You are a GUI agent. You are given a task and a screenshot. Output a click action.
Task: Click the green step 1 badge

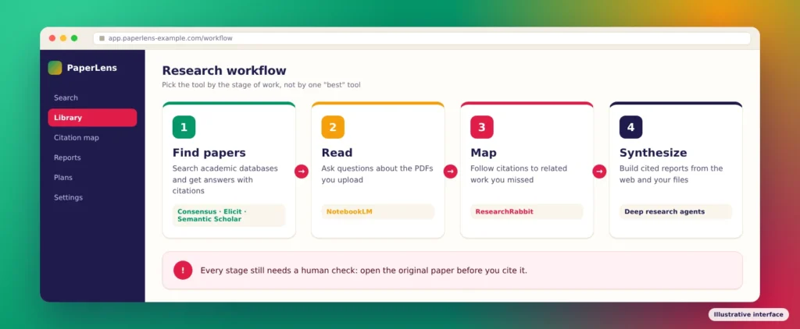(184, 127)
